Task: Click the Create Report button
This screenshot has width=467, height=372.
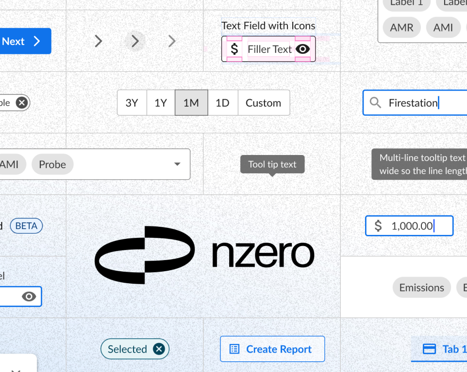Action: coord(272,349)
